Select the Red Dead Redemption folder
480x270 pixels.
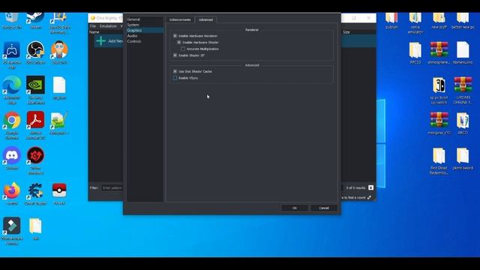[439, 161]
